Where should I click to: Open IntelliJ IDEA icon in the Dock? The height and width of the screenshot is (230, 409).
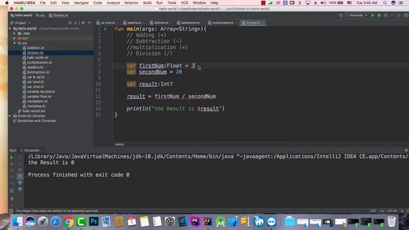click(x=208, y=222)
